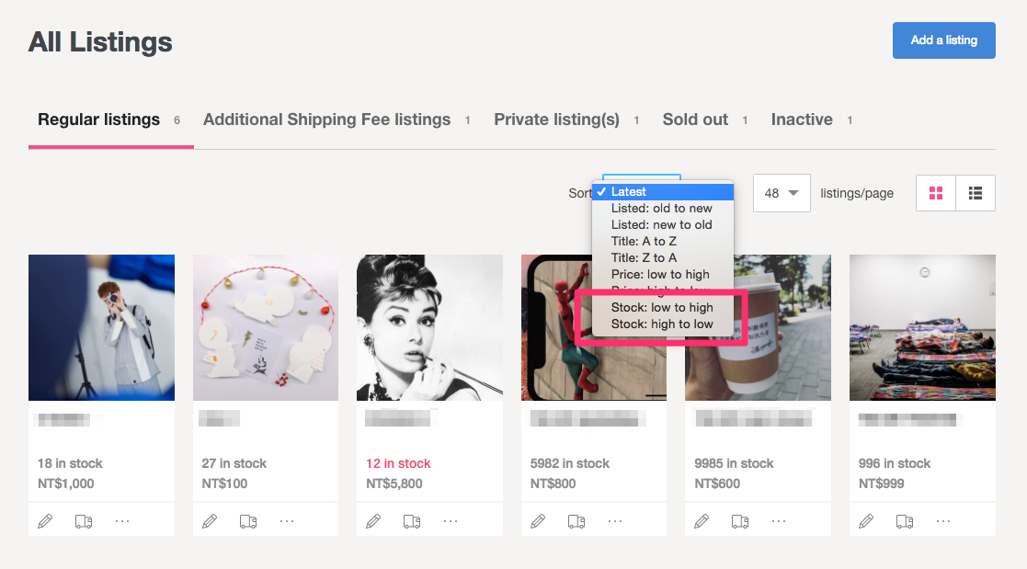Choose 'Price: low to high' sort option
Image resolution: width=1027 pixels, height=569 pixels.
(662, 274)
